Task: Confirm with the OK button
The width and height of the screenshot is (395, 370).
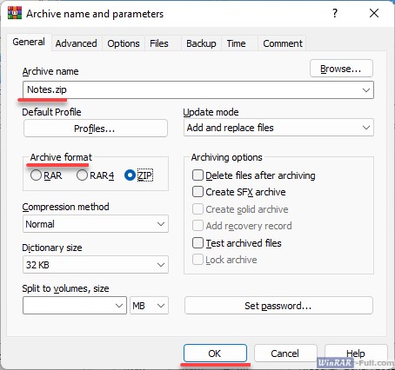Action: click(215, 353)
